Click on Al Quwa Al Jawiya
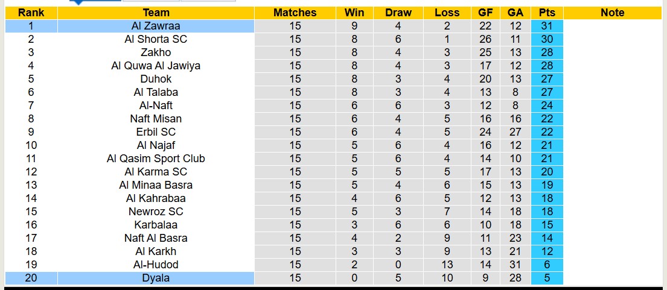 156,66
